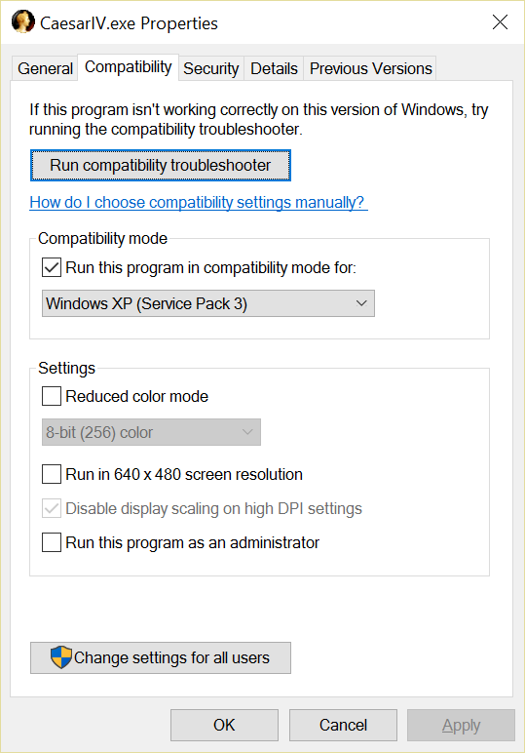Image resolution: width=525 pixels, height=753 pixels.
Task: Uncheck Run this program in compatibility mode
Action: [x=52, y=267]
